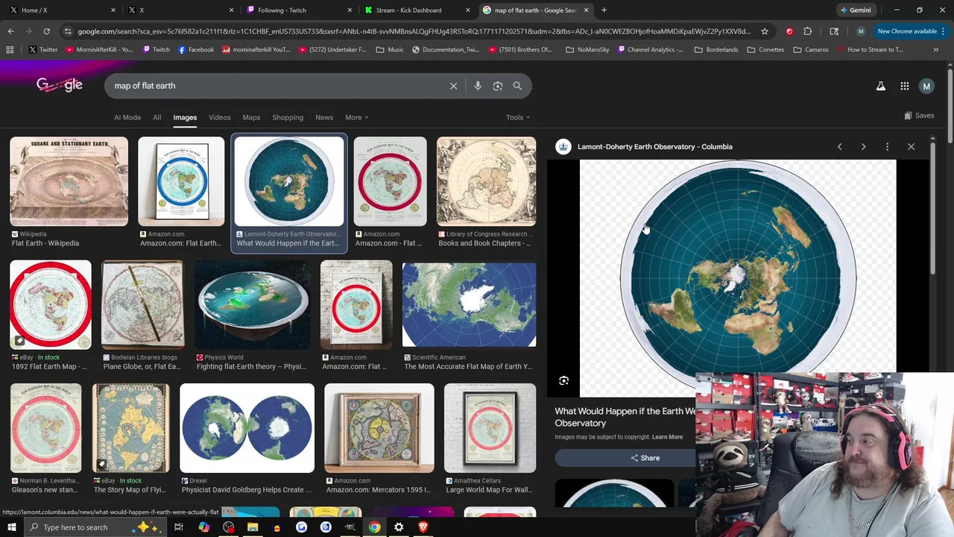This screenshot has height=537, width=954.
Task: Click the browser address bar URL
Action: [414, 31]
